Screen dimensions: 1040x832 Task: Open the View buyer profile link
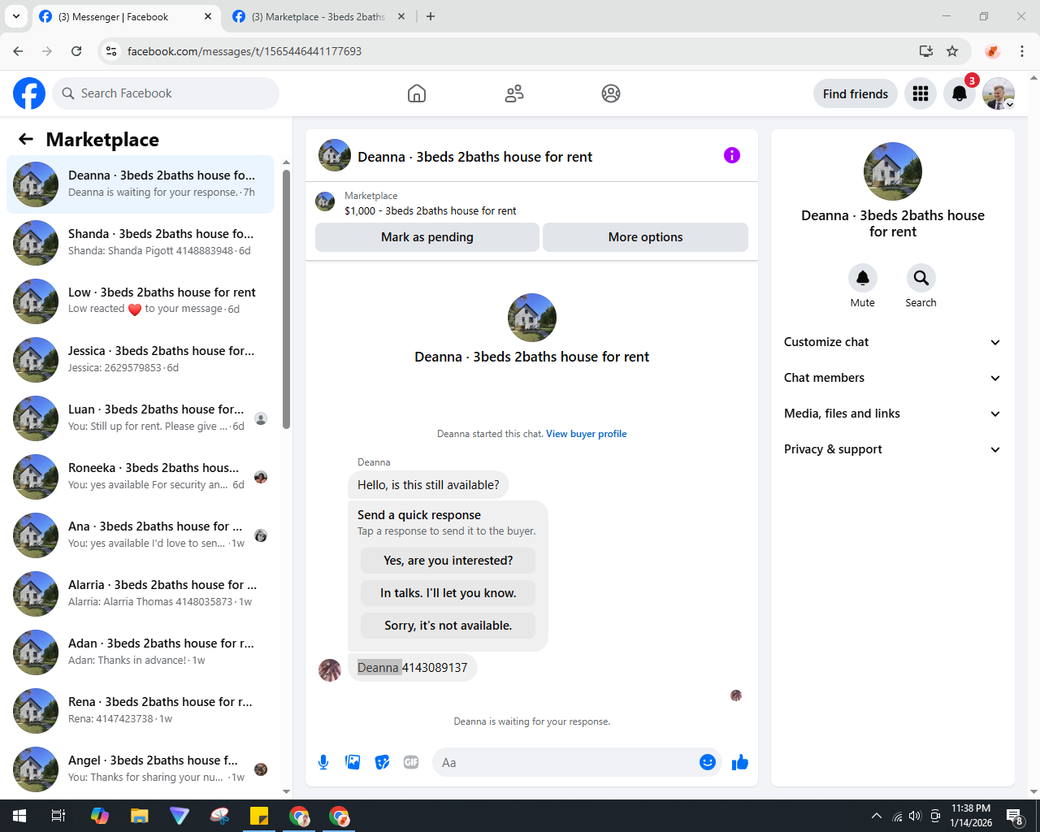point(587,434)
